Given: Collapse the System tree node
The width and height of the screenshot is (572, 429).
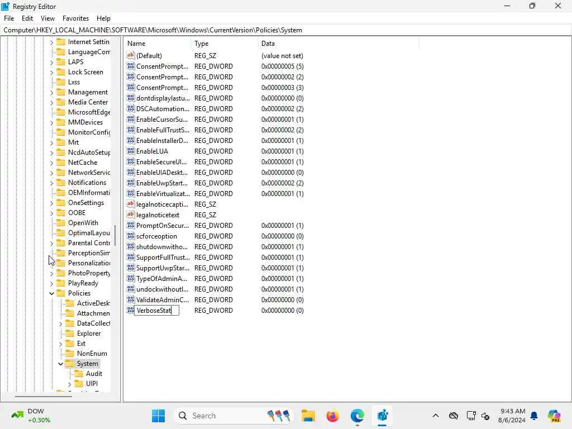Looking at the screenshot, I should pos(60,363).
